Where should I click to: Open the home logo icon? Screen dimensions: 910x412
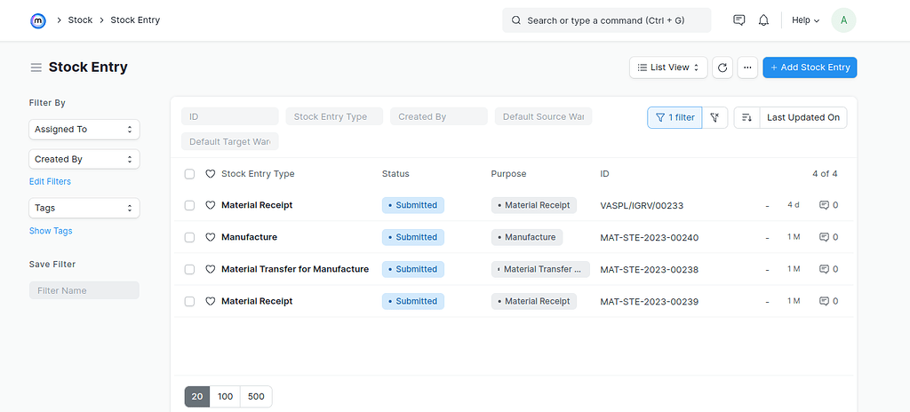(37, 20)
